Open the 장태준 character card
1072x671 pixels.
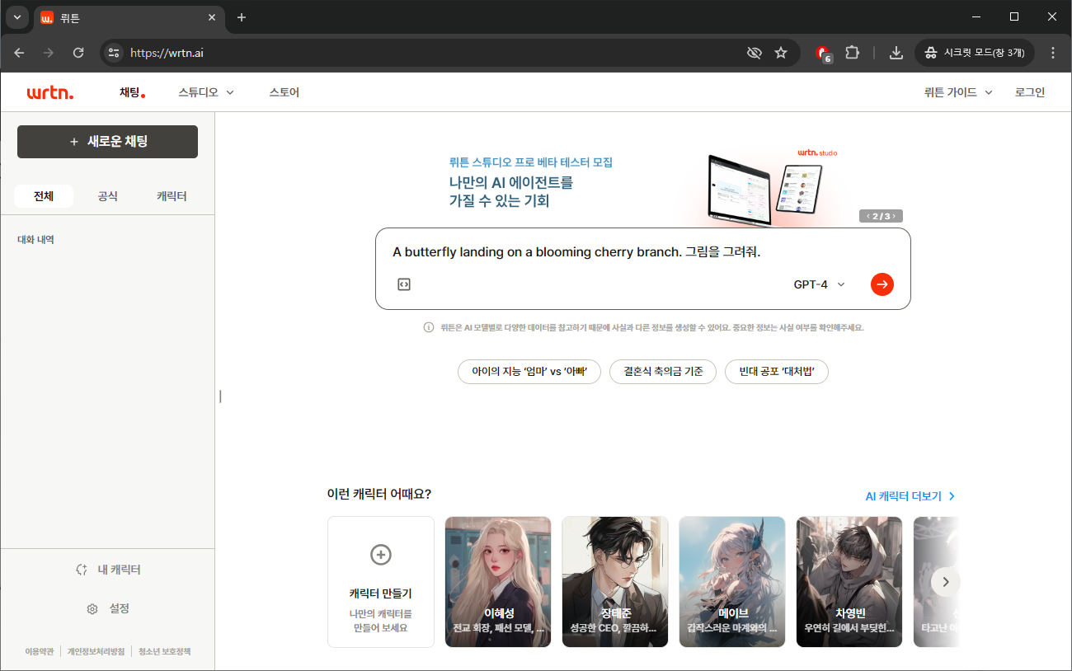[x=615, y=582]
